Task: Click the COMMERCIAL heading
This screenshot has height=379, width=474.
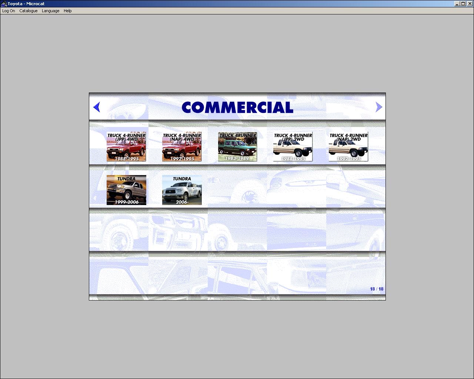Action: [237, 107]
